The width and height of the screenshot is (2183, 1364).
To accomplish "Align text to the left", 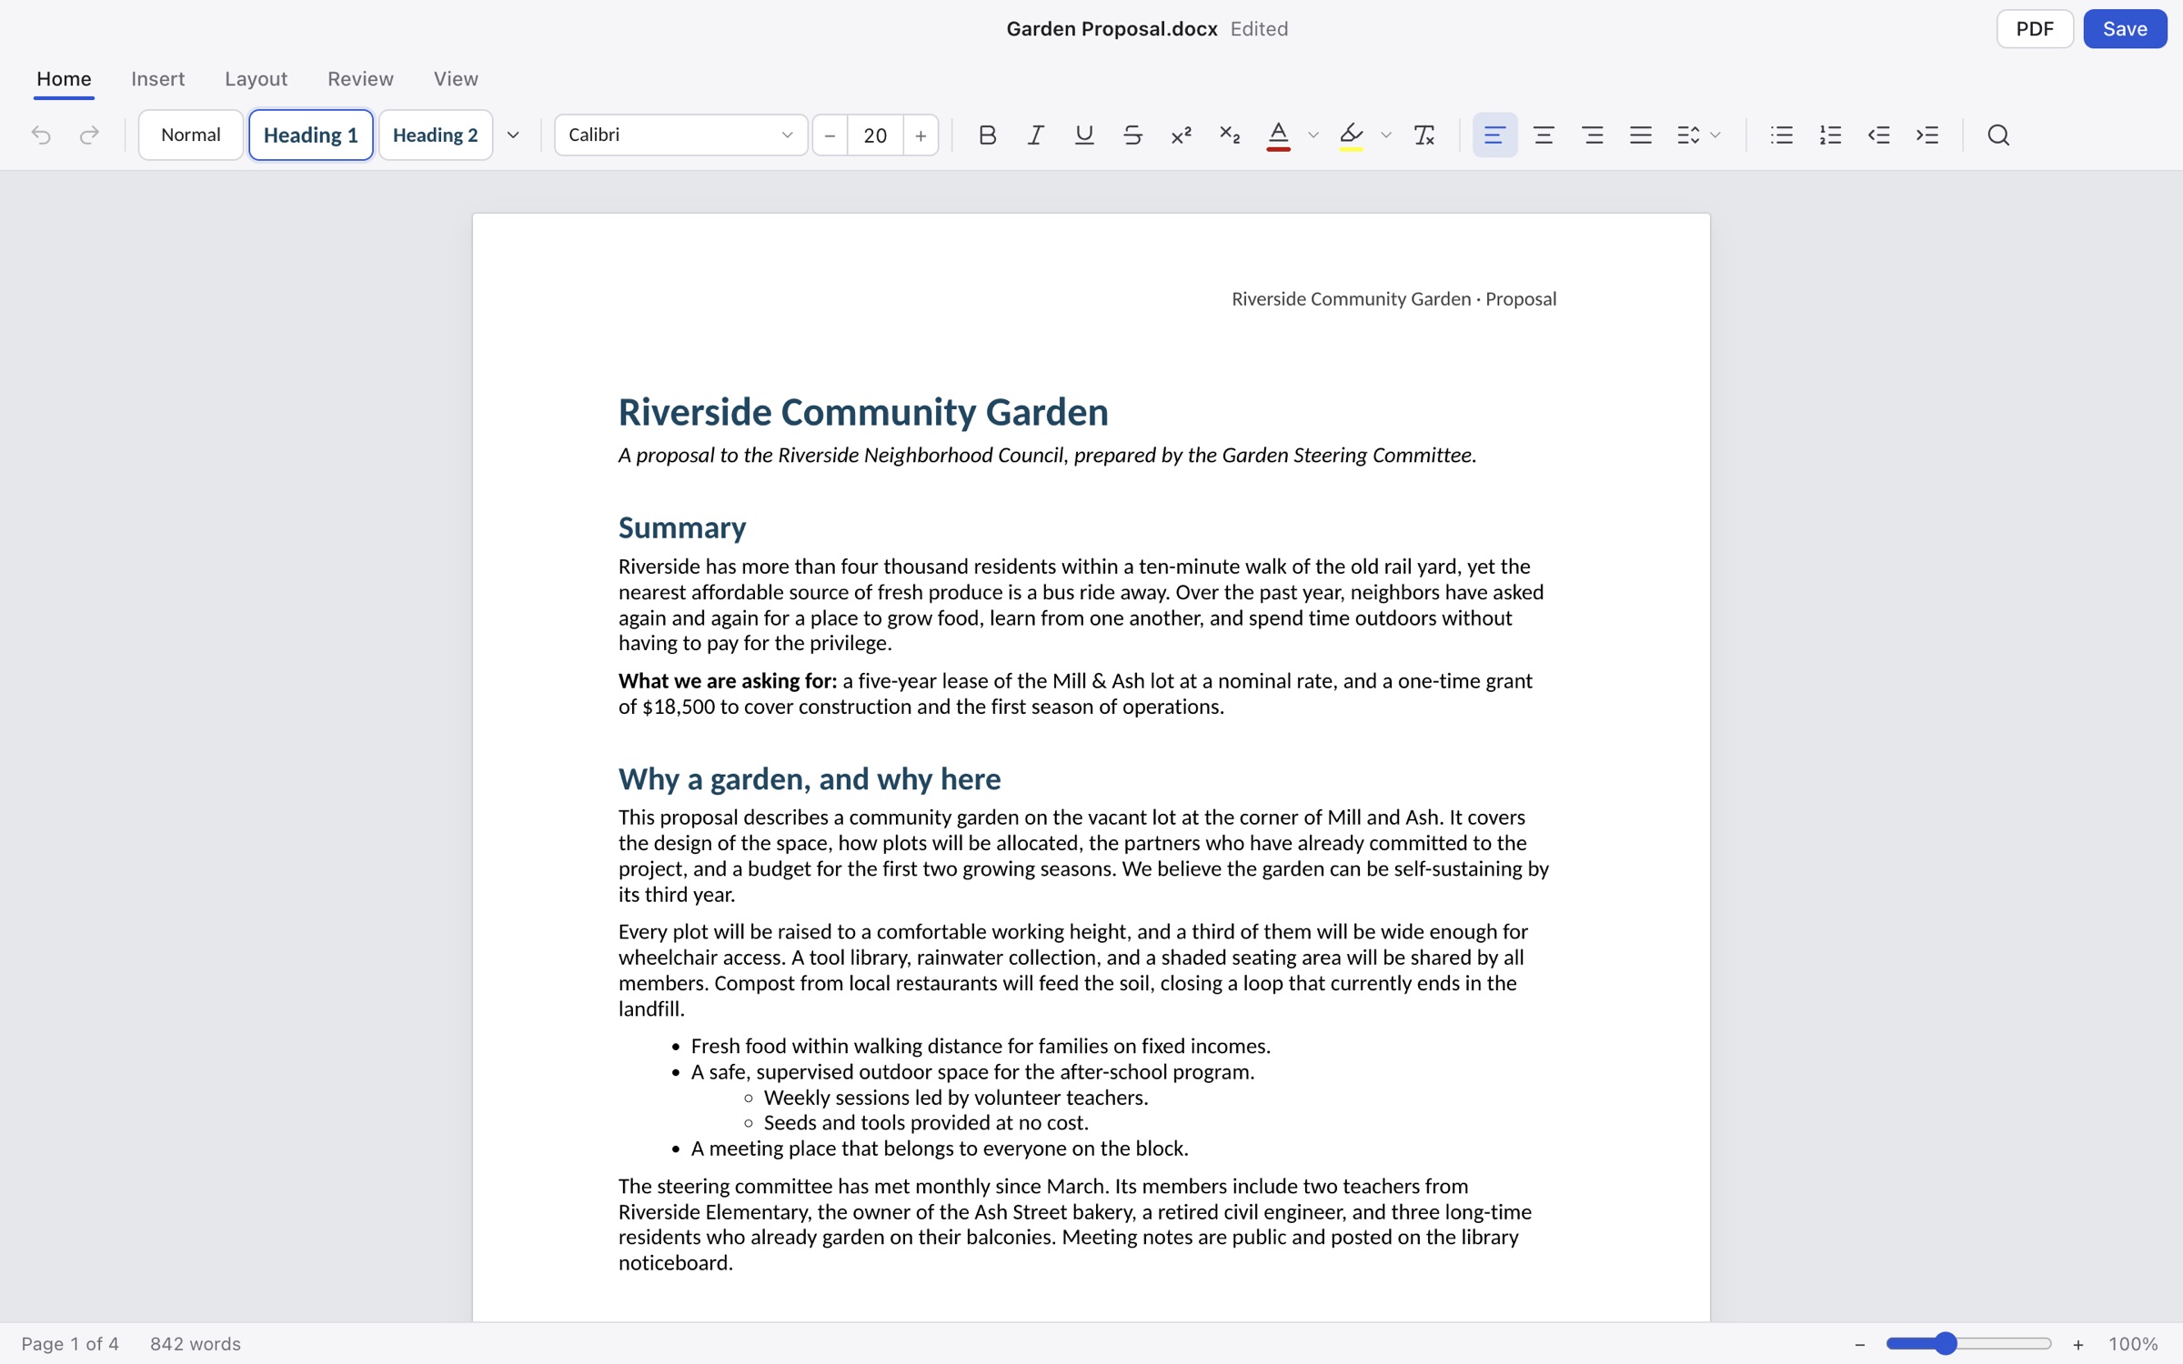I will 1494,135.
